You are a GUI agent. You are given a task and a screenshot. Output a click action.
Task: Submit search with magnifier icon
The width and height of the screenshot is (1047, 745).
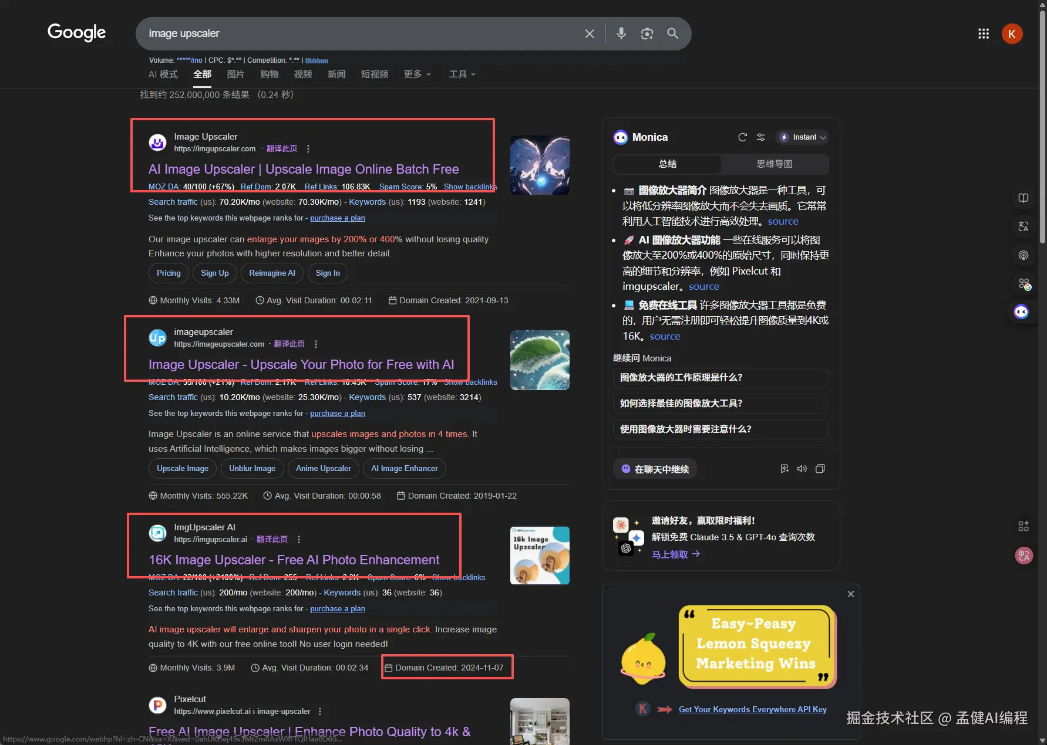[672, 33]
